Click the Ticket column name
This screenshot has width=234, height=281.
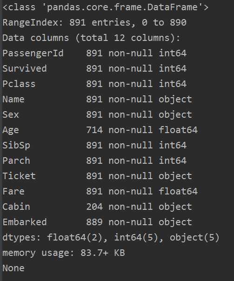(x=19, y=176)
